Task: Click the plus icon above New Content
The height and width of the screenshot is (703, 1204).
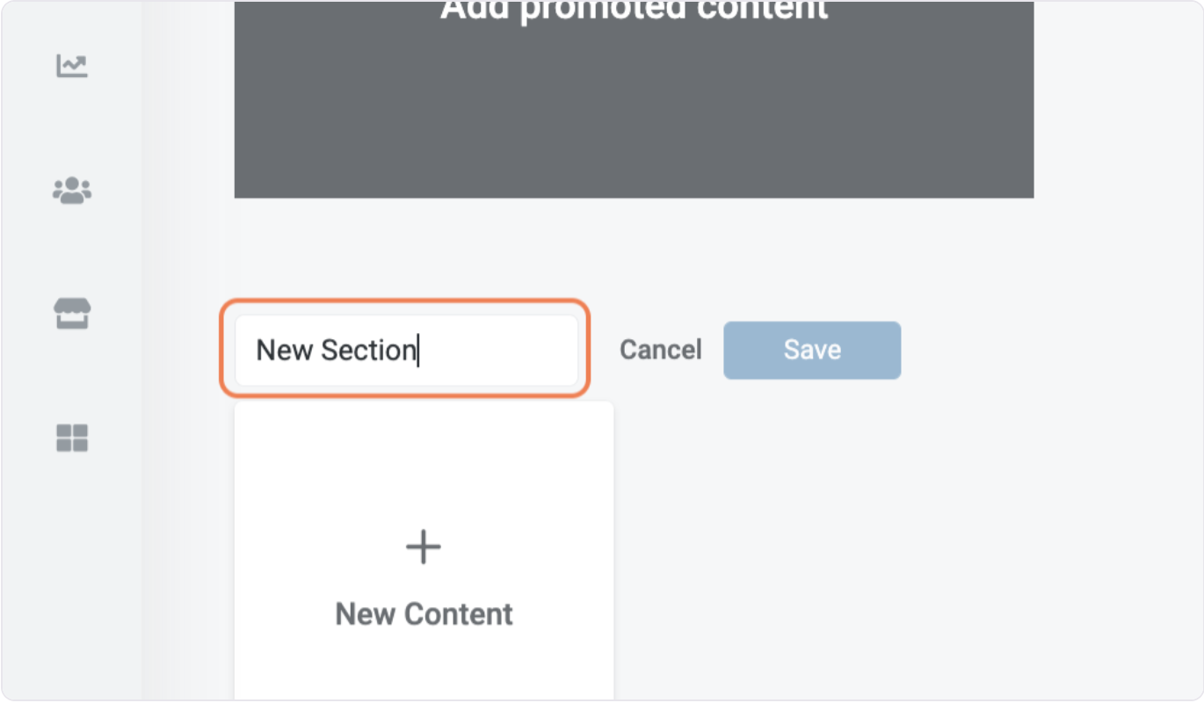Action: click(423, 547)
